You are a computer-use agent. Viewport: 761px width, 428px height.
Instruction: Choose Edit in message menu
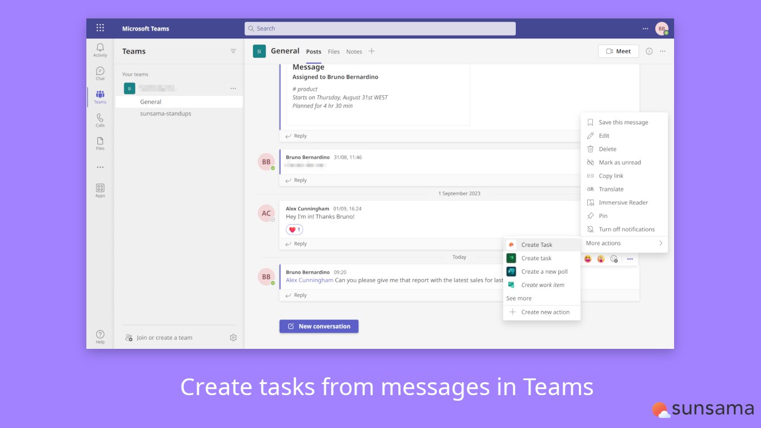point(624,135)
